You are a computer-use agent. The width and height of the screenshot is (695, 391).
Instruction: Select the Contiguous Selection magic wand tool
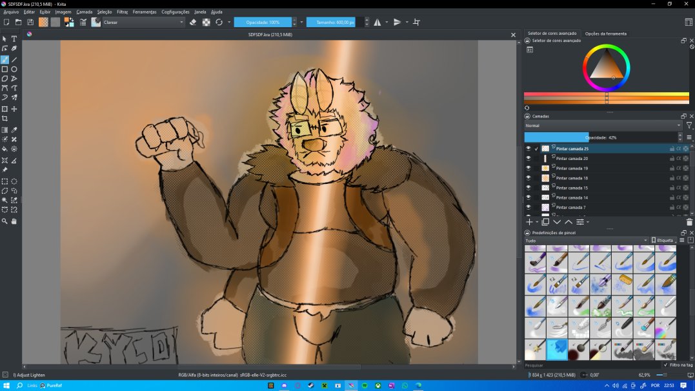click(5, 201)
